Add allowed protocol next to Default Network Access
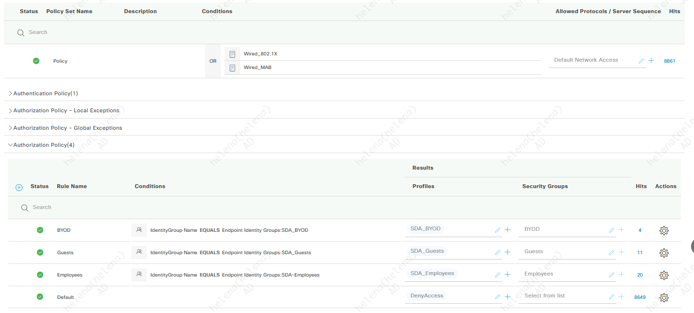This screenshot has width=694, height=313. click(651, 61)
